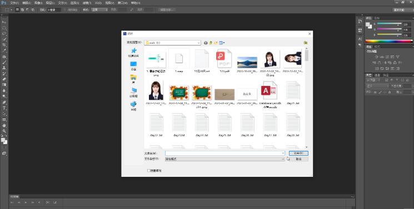Open Network in dialog sidebar

coord(133,106)
